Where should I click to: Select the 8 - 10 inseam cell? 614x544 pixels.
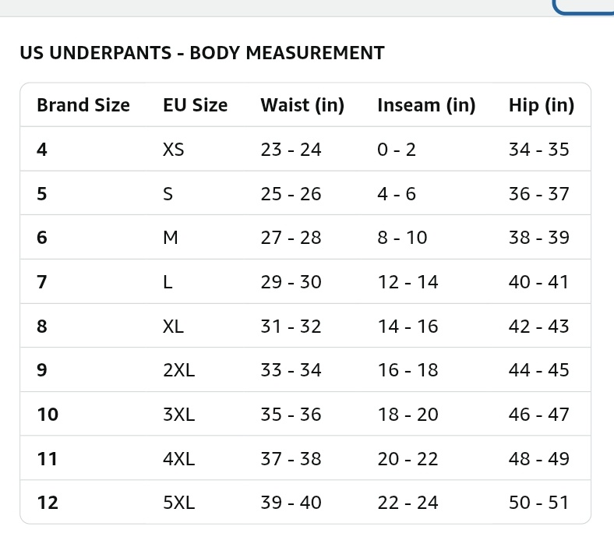tap(402, 238)
